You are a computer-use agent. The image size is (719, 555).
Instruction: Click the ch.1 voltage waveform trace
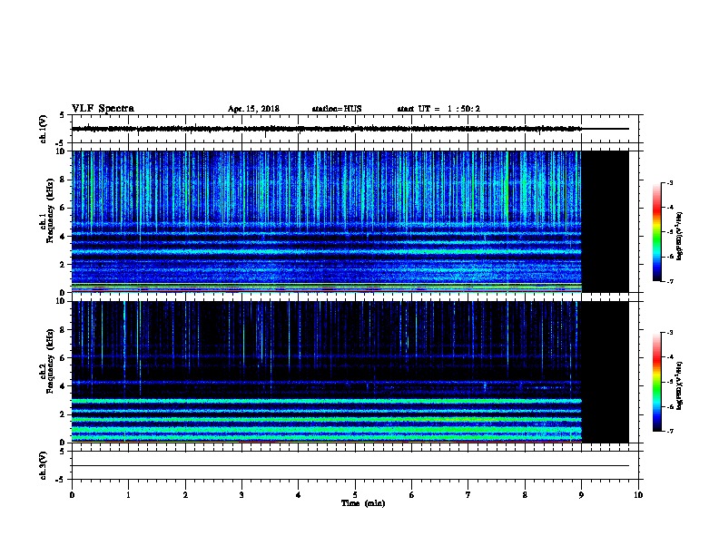pyautogui.click(x=327, y=129)
